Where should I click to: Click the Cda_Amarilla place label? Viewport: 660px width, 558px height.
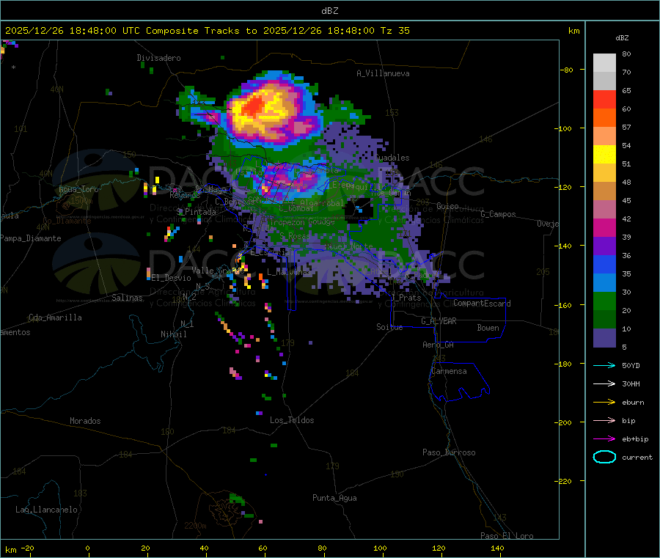[55, 317]
